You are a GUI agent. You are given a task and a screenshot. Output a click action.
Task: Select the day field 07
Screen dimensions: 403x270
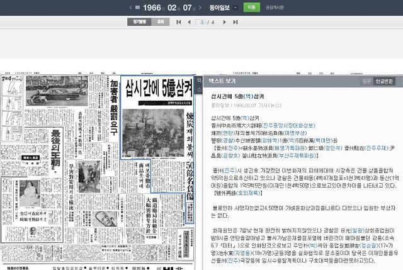187,8
